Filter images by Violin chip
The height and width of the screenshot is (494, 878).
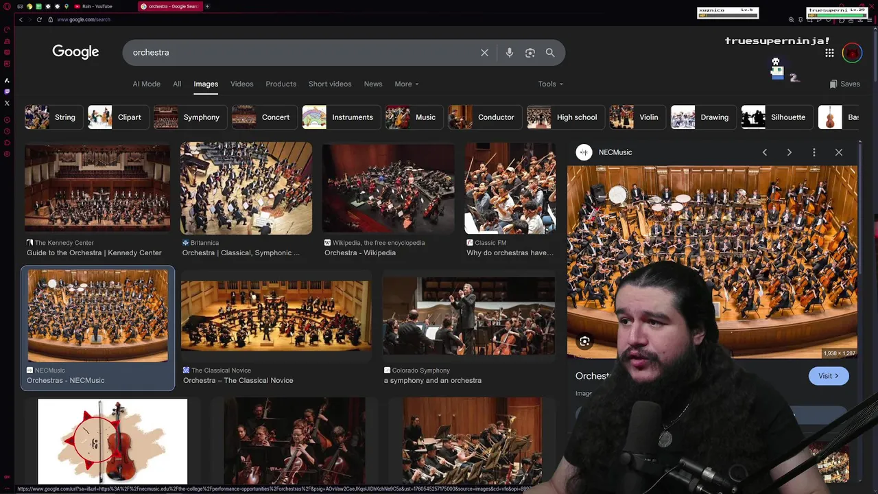point(637,117)
